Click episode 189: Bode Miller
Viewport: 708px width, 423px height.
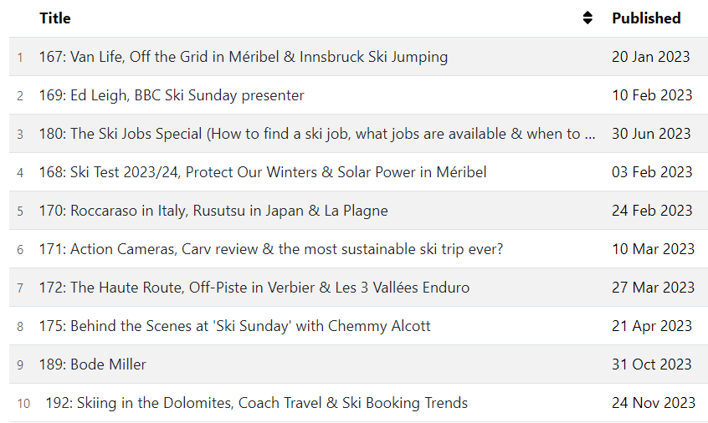pyautogui.click(x=92, y=364)
